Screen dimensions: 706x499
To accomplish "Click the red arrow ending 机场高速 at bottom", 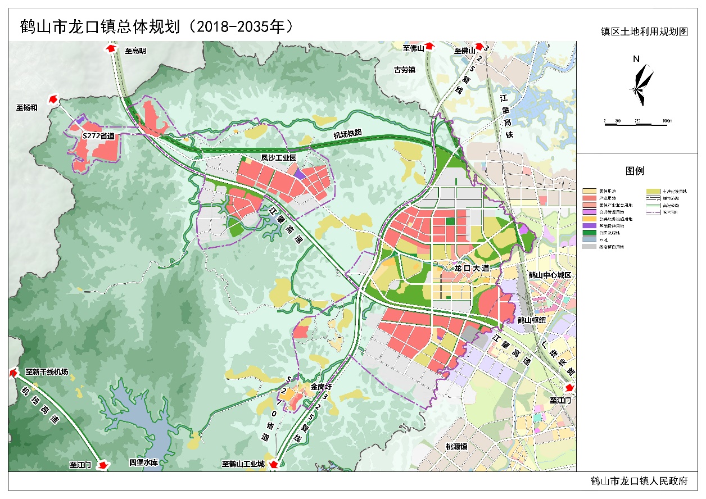I will point(103,465).
